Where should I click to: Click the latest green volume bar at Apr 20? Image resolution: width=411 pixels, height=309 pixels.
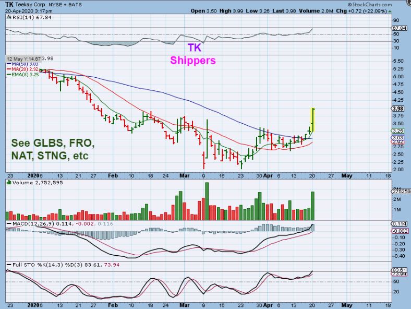tap(312, 206)
